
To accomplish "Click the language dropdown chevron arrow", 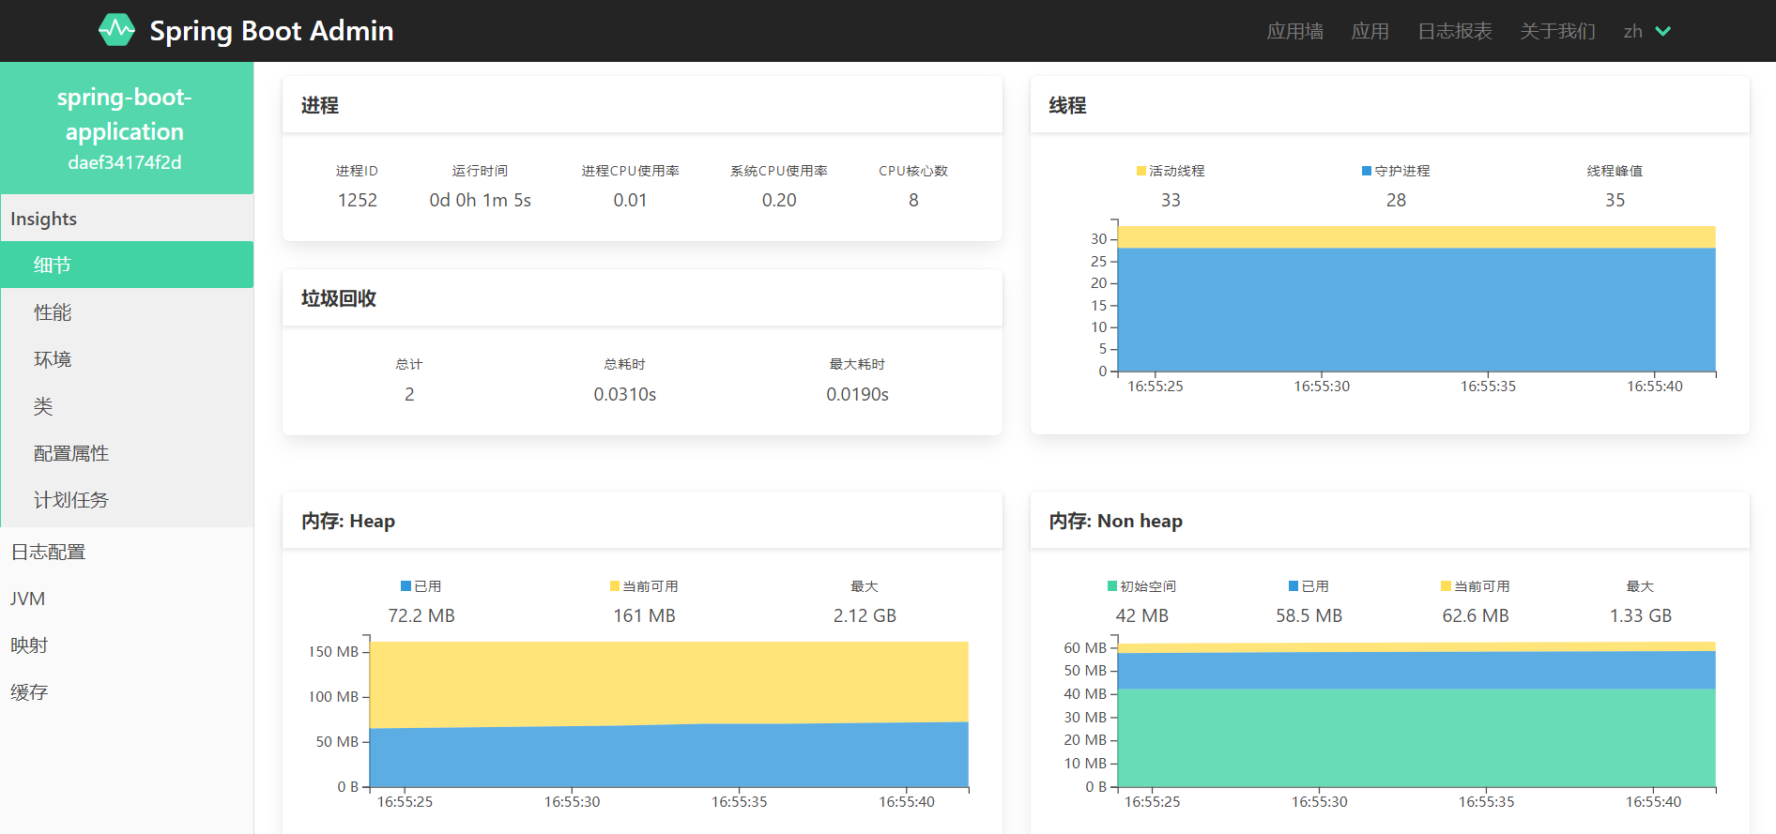I will pyautogui.click(x=1662, y=31).
